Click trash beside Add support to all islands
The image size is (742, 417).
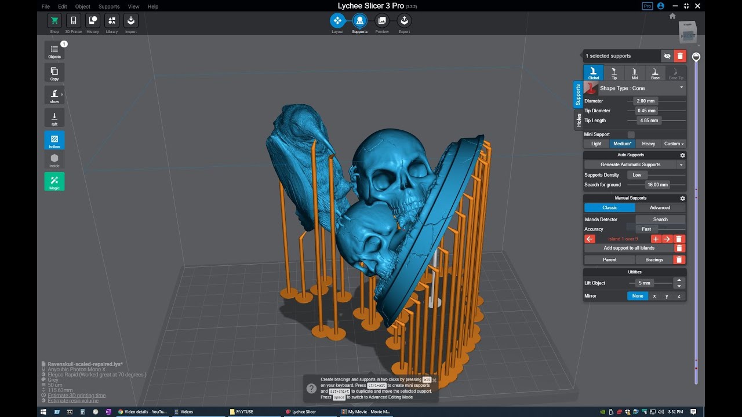pyautogui.click(x=679, y=248)
